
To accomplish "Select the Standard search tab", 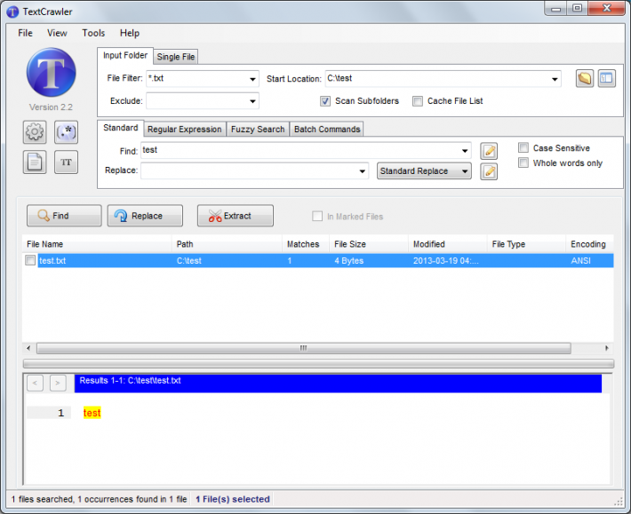I will pos(120,128).
